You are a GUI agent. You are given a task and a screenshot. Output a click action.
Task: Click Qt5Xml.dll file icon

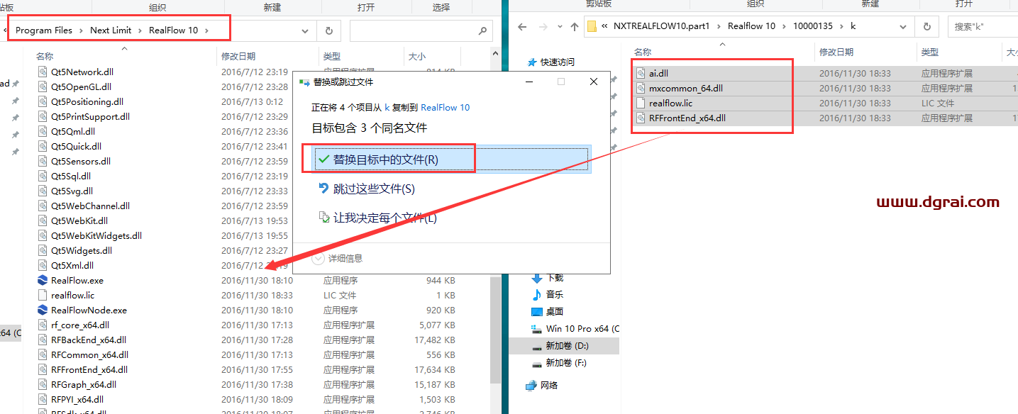click(43, 265)
